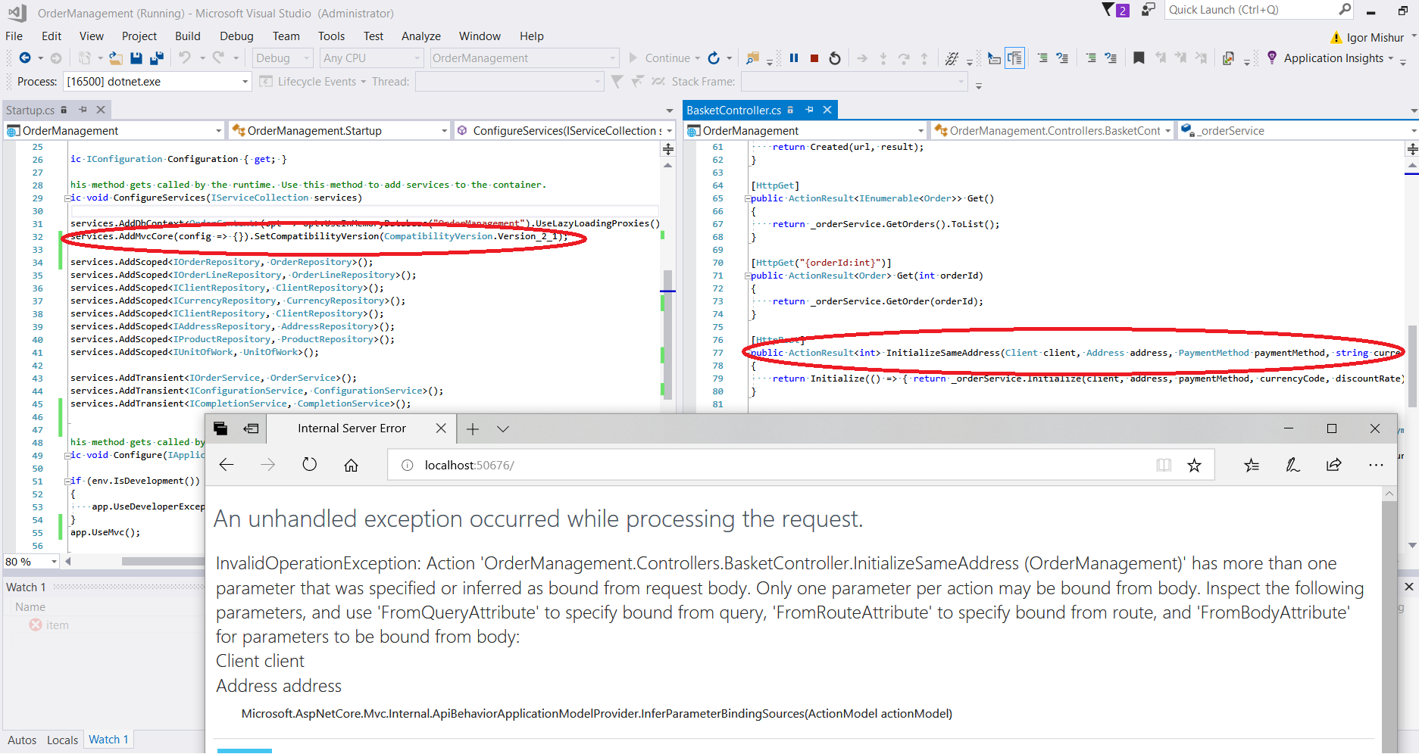
Task: Add web notes with pen icon
Action: 1293,466
